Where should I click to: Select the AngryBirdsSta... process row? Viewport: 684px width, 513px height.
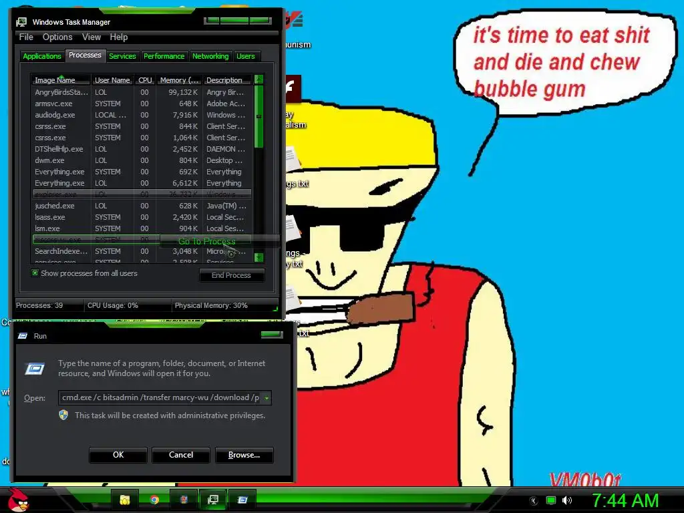coord(142,92)
